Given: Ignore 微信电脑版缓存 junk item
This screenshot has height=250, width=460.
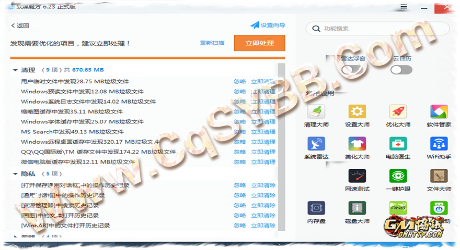Looking at the screenshot, I should (240, 162).
